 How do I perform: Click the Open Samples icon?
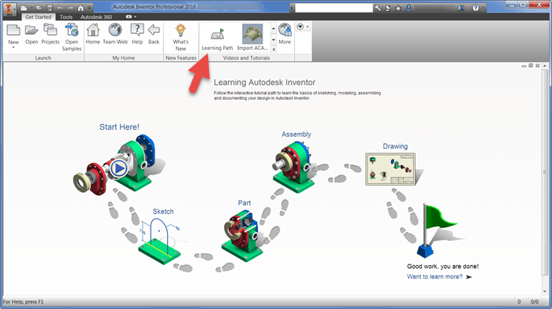coord(72,37)
